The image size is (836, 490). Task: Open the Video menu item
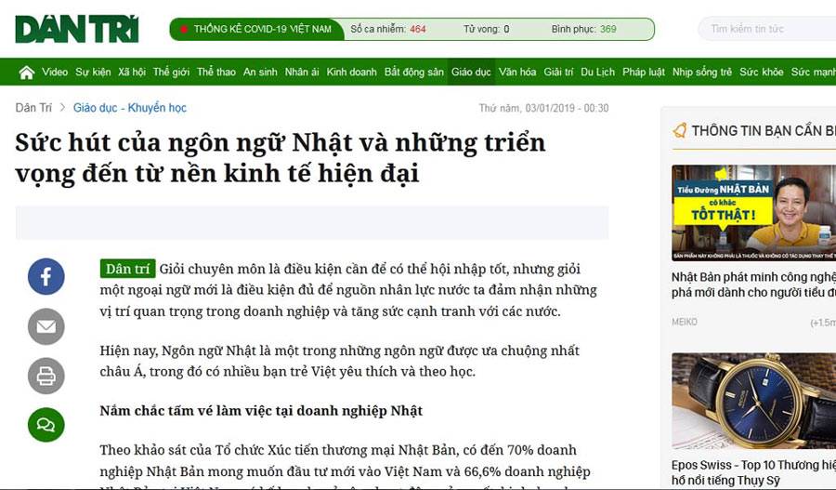(55, 73)
